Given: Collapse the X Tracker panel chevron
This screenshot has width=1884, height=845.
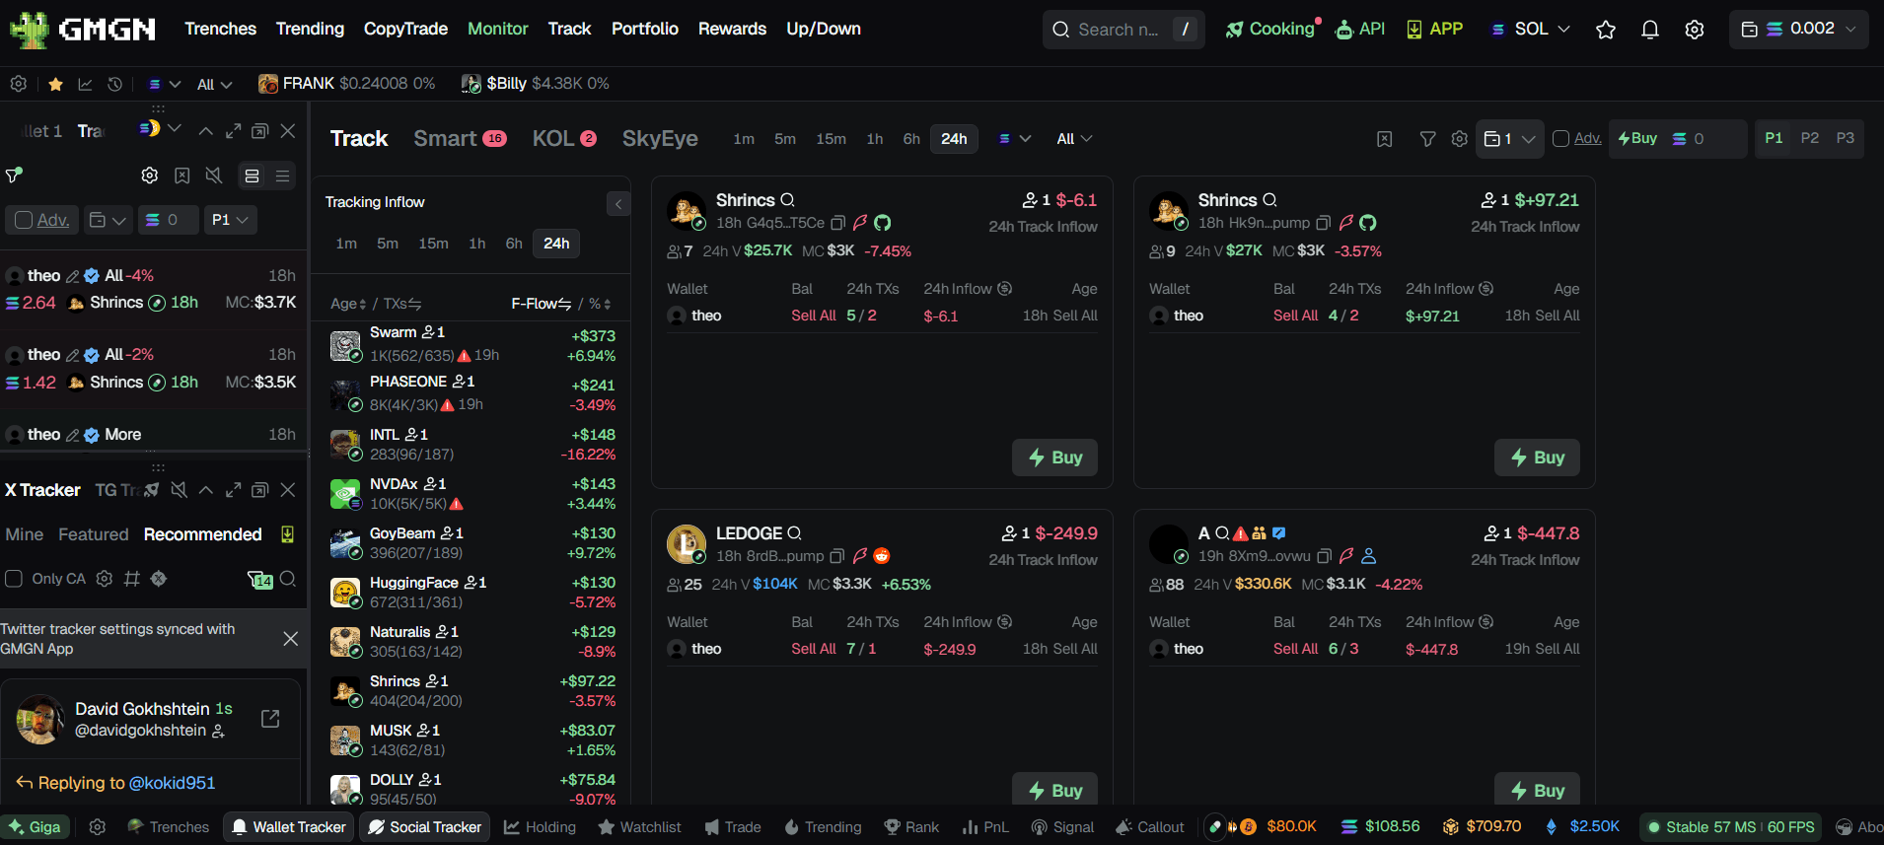Looking at the screenshot, I should coord(206,490).
